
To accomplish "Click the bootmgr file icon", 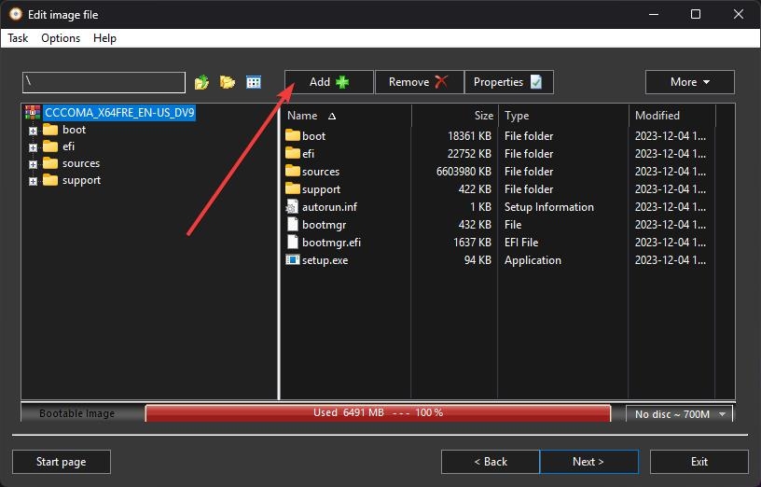I will click(x=292, y=224).
